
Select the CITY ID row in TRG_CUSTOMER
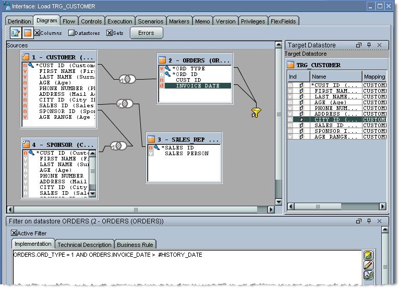[337, 119]
